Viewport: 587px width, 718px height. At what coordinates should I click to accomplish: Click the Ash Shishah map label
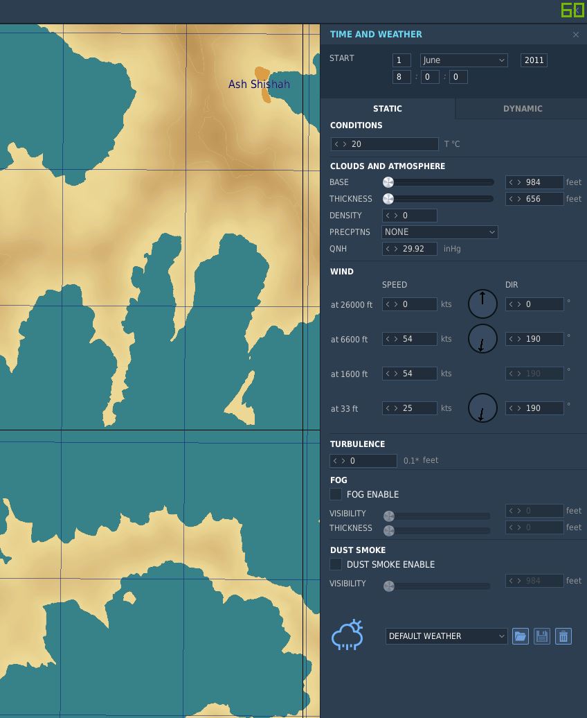259,85
